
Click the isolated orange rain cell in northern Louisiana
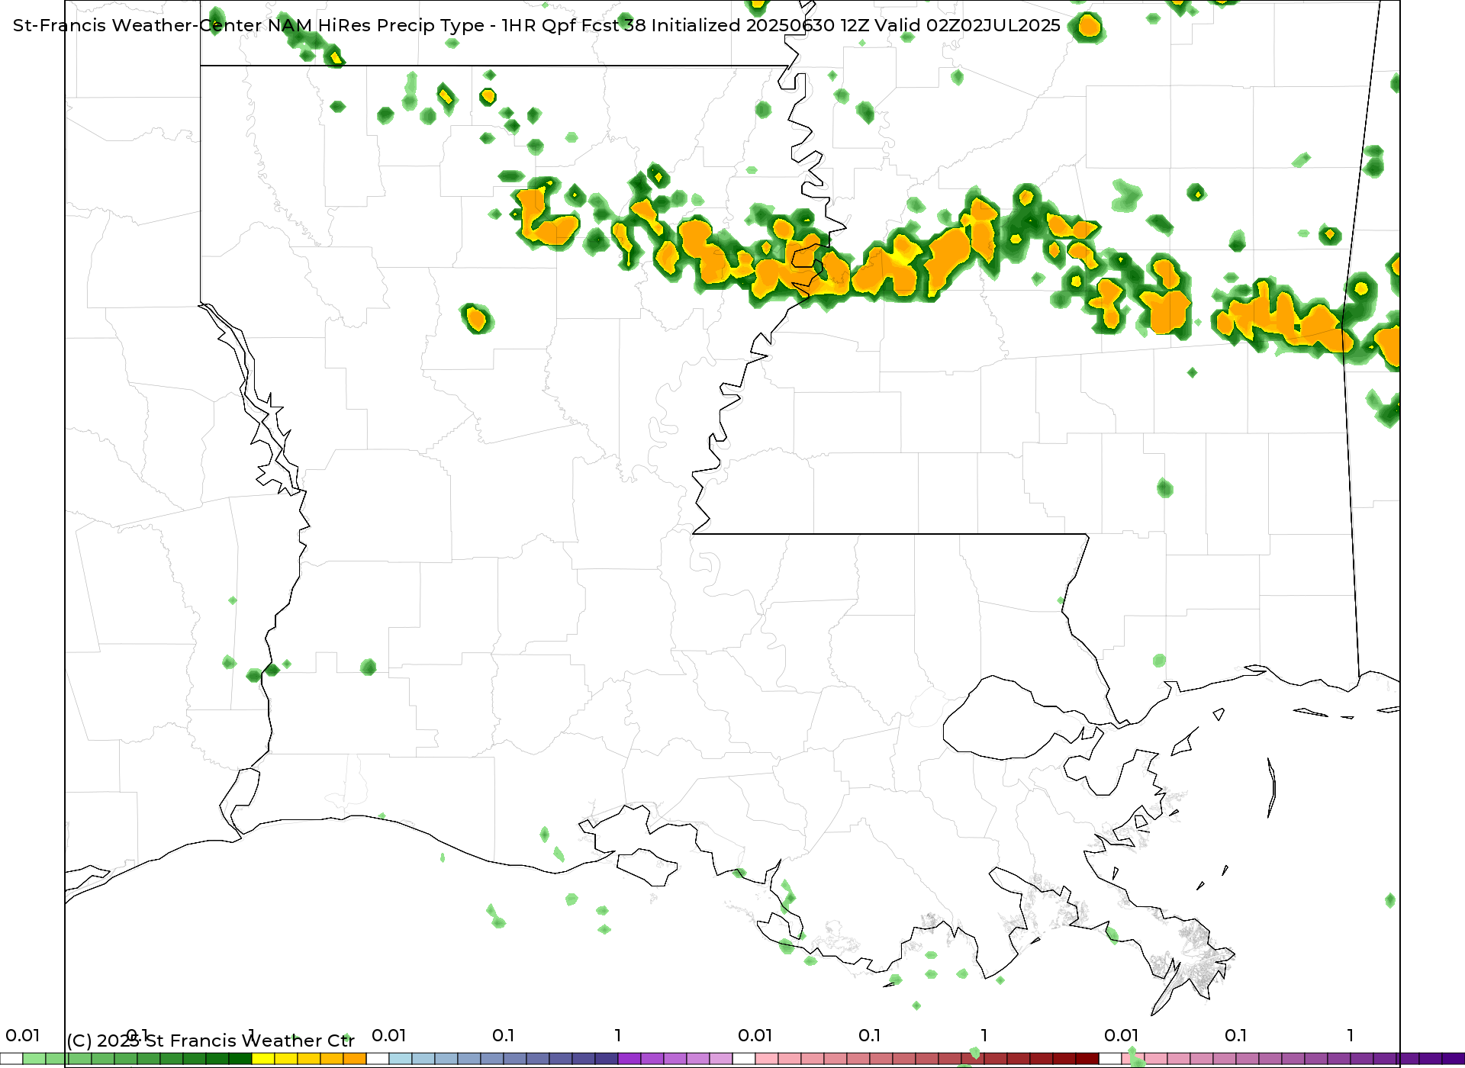pyautogui.click(x=477, y=318)
